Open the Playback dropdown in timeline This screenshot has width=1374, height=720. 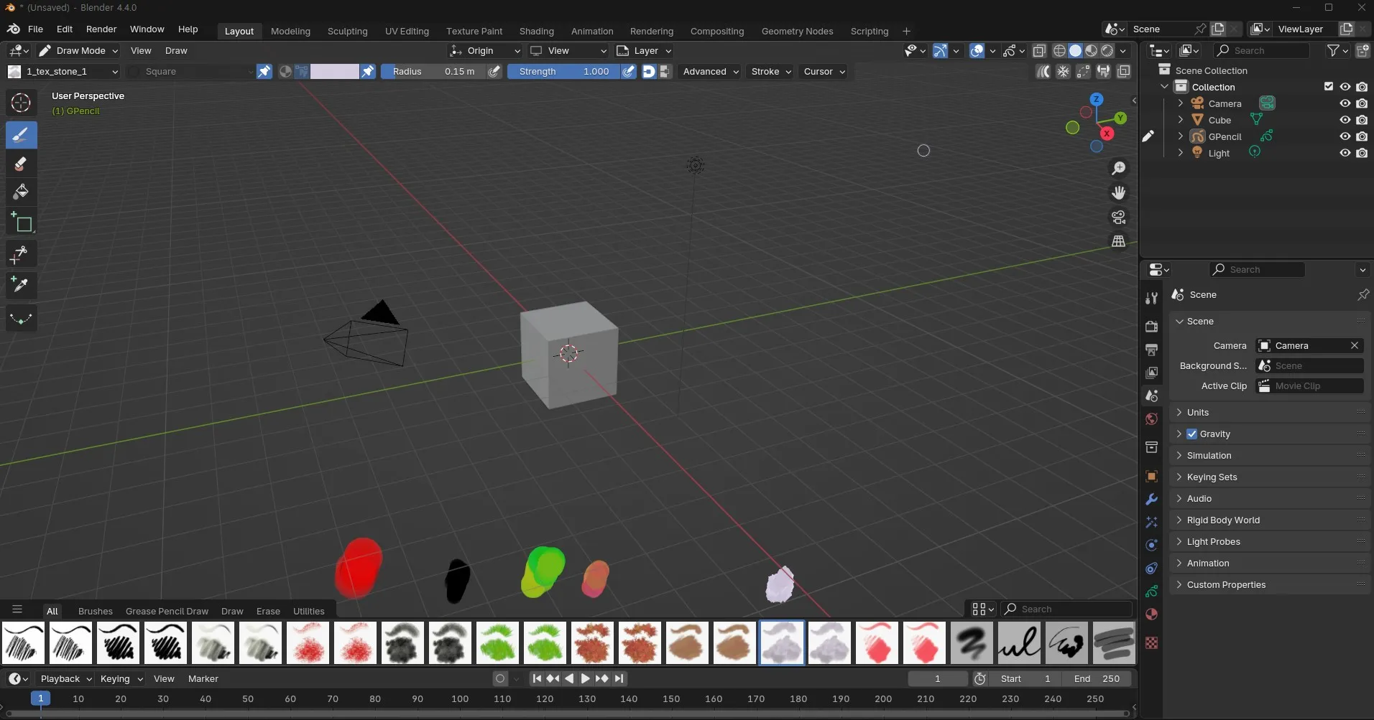coord(65,678)
